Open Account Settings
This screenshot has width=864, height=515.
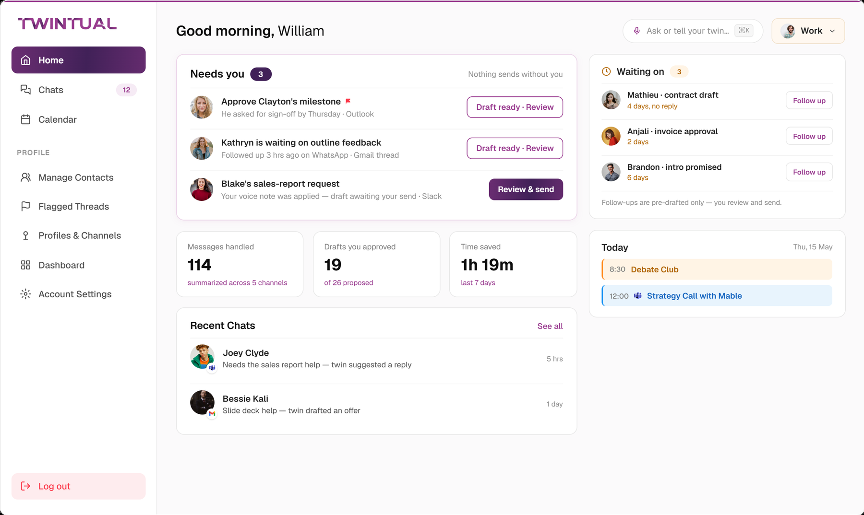[79, 294]
